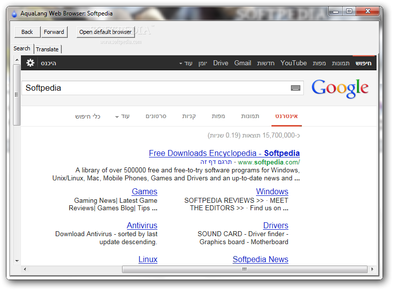
Task: Click vertical scrollbar down arrow
Action: pos(17,261)
